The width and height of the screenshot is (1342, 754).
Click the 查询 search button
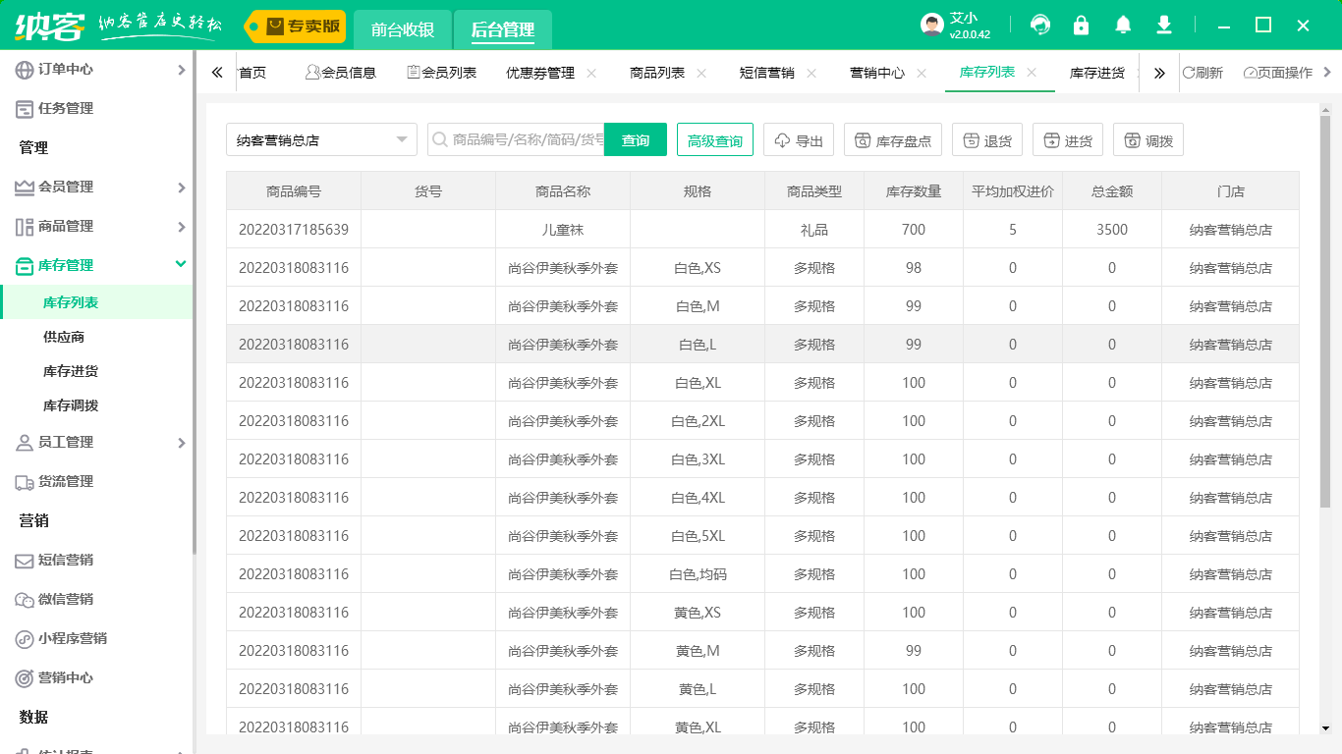pos(635,140)
